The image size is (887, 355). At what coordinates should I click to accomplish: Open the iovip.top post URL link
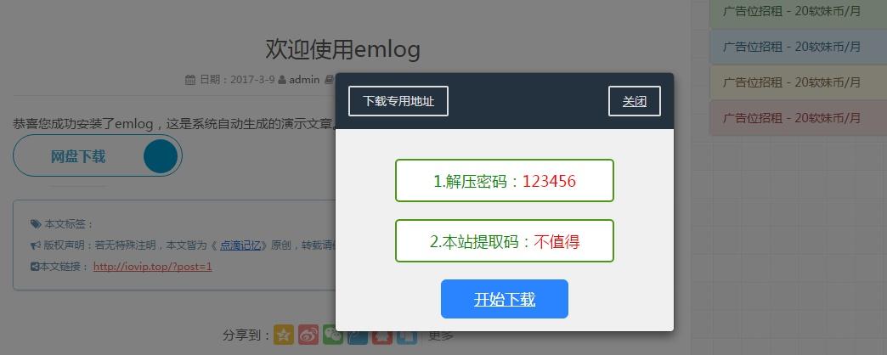153,267
